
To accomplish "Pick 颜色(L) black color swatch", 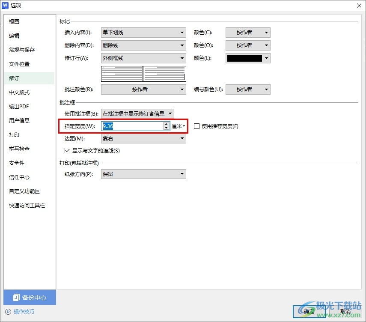I will click(244, 58).
